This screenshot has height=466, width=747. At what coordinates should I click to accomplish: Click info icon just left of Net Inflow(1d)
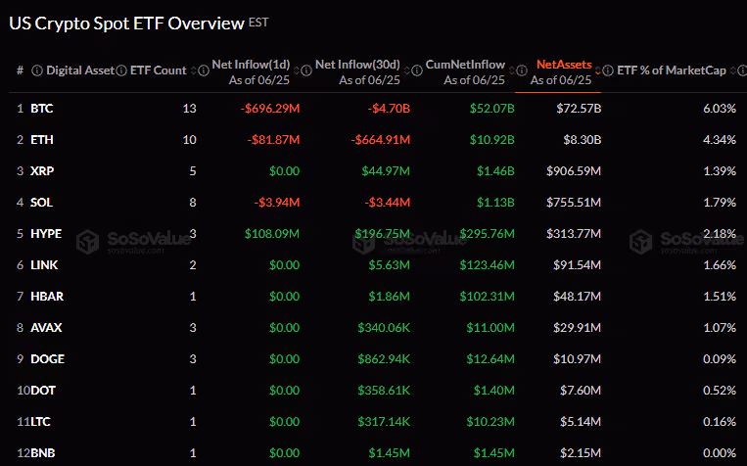click(204, 70)
